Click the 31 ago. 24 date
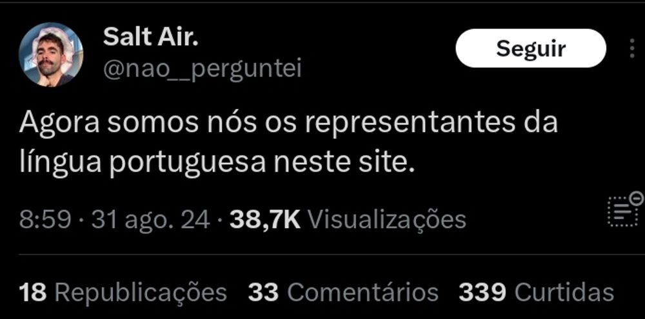This screenshot has height=319, width=645. (150, 220)
